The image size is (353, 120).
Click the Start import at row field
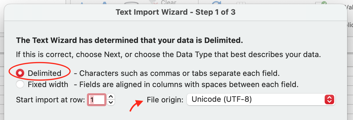97,100
